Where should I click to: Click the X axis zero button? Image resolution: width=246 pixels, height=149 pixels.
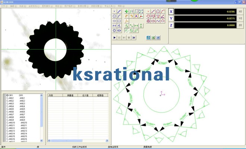[171, 12]
